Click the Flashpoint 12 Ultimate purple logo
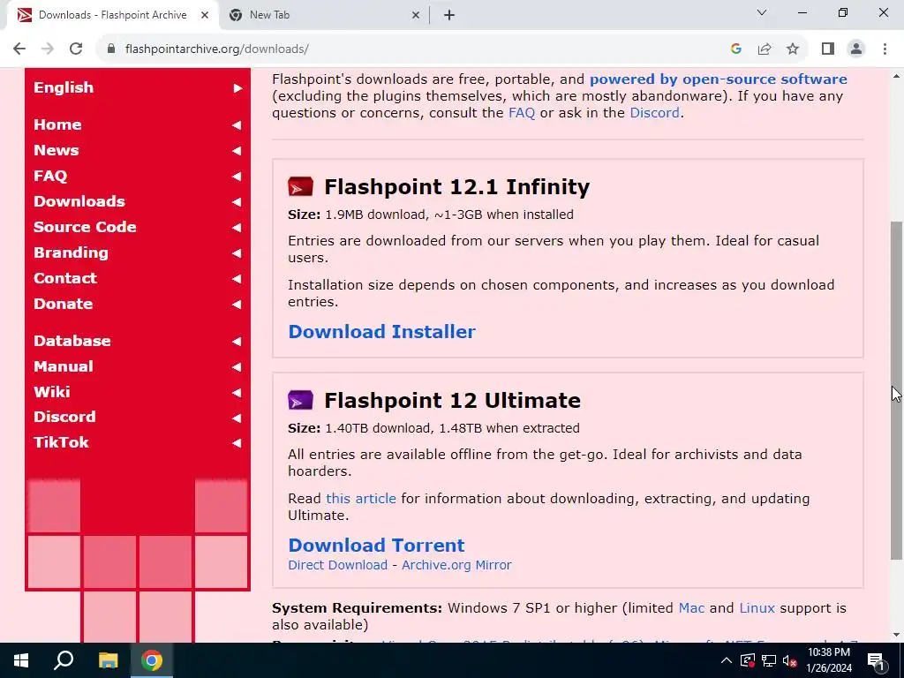The height and width of the screenshot is (678, 904). pos(300,400)
